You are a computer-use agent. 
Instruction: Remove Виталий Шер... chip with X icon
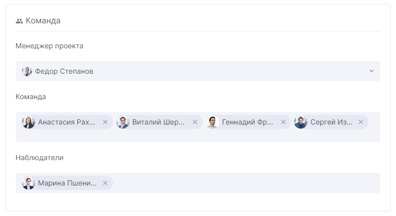click(x=195, y=122)
